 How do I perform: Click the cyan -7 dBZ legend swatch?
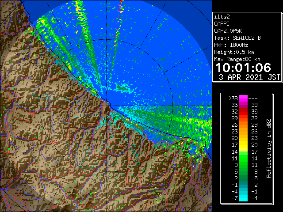pos(243,198)
